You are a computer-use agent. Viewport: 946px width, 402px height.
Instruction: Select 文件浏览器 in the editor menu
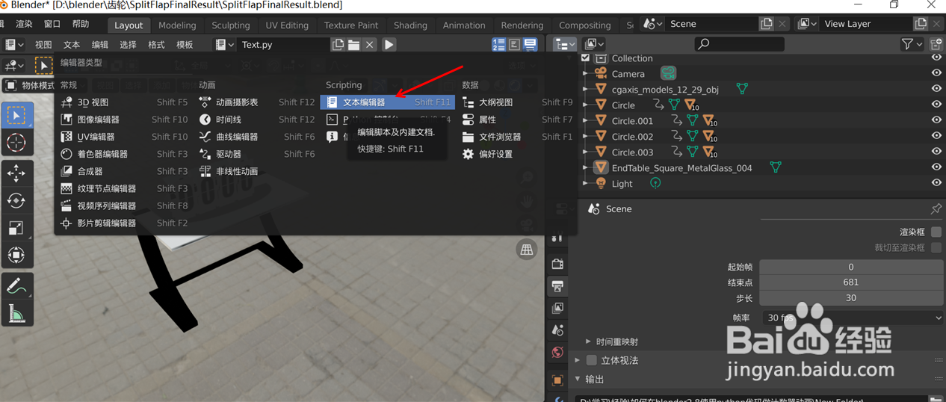pos(517,137)
